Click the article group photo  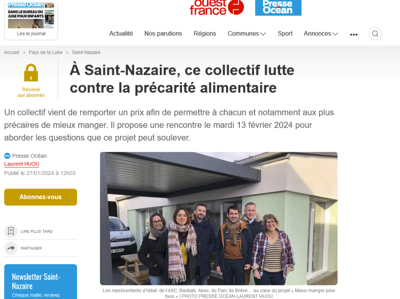point(219,219)
